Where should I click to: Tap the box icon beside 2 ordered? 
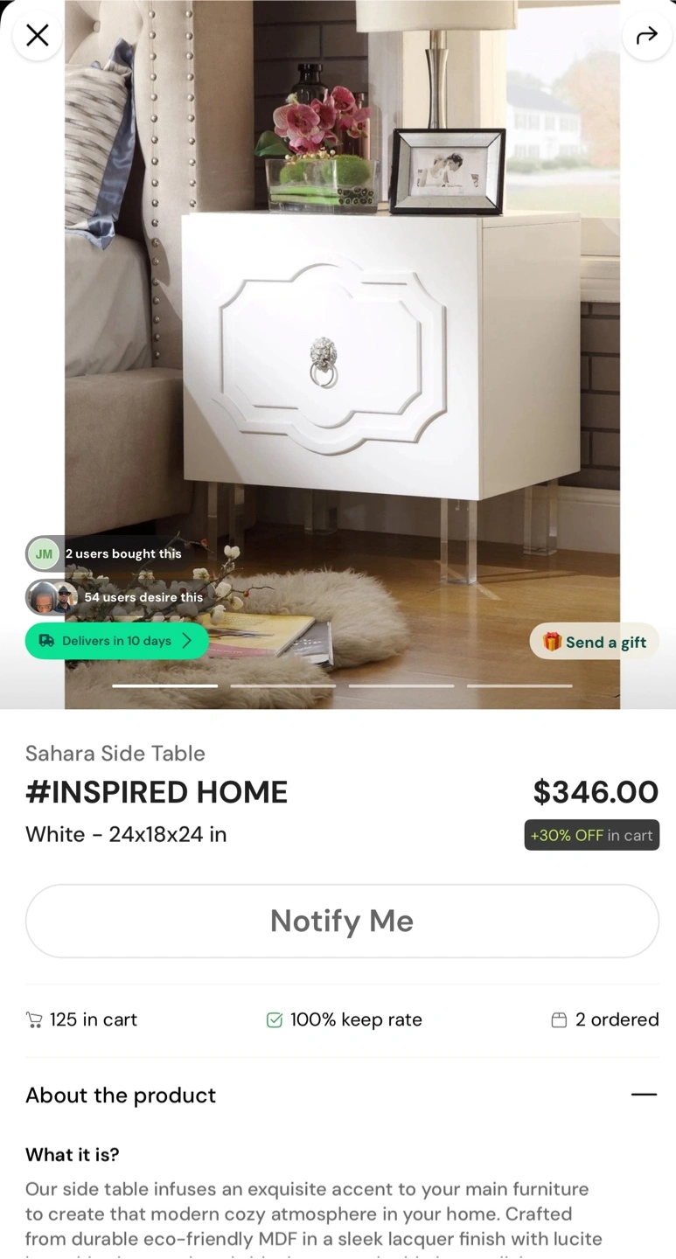point(559,1019)
